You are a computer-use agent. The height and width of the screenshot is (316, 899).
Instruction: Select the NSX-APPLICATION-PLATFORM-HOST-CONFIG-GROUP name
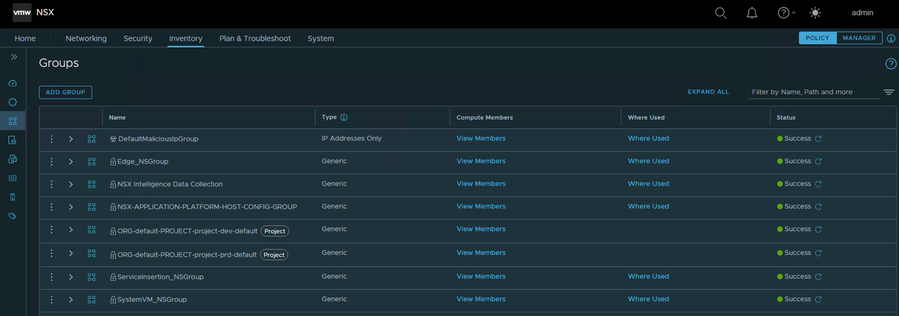pyautogui.click(x=207, y=207)
